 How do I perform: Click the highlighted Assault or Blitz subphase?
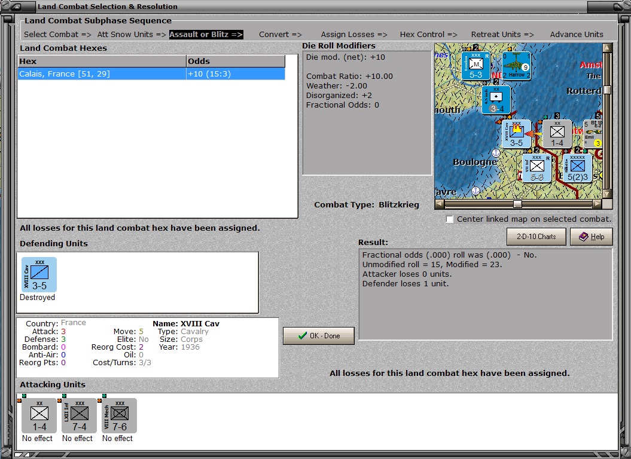pos(206,35)
